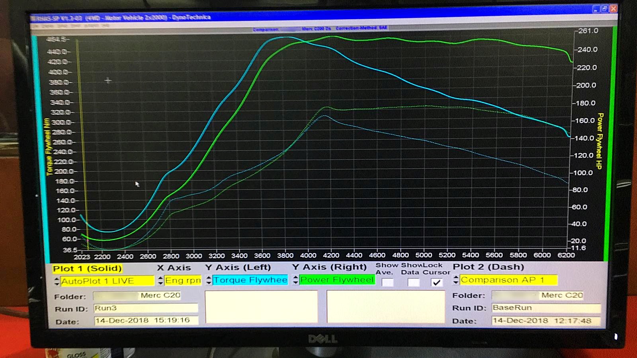Viewport: 637px width, 358px height.
Task: Minimize the DynoTechnica window
Action: click(596, 9)
